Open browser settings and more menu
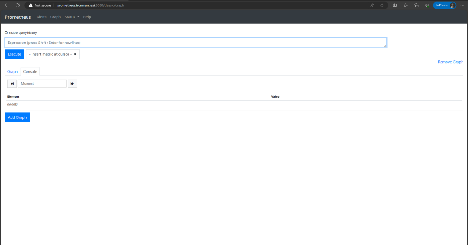 [x=462, y=5]
